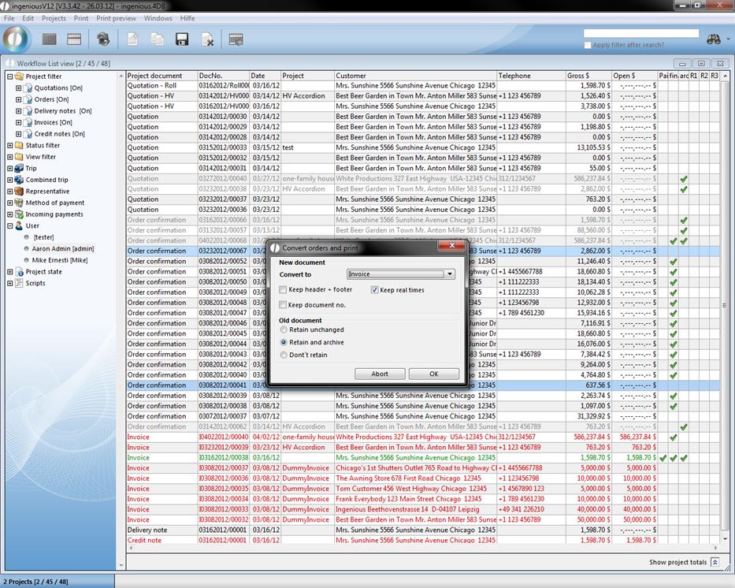Select the Don't retain radio option

(x=284, y=355)
